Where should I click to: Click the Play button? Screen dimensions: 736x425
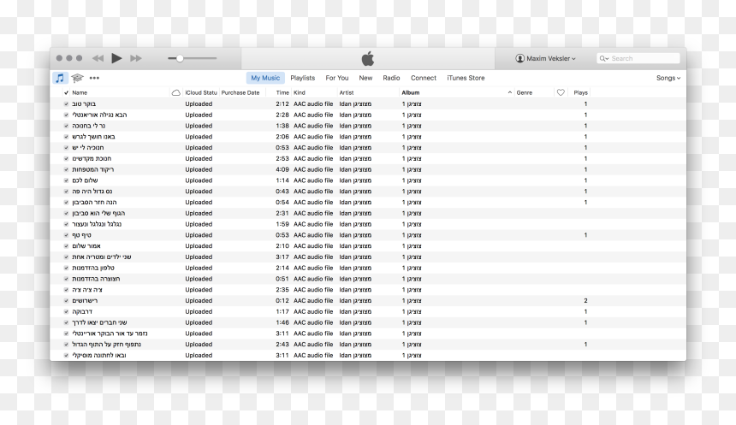(x=116, y=58)
